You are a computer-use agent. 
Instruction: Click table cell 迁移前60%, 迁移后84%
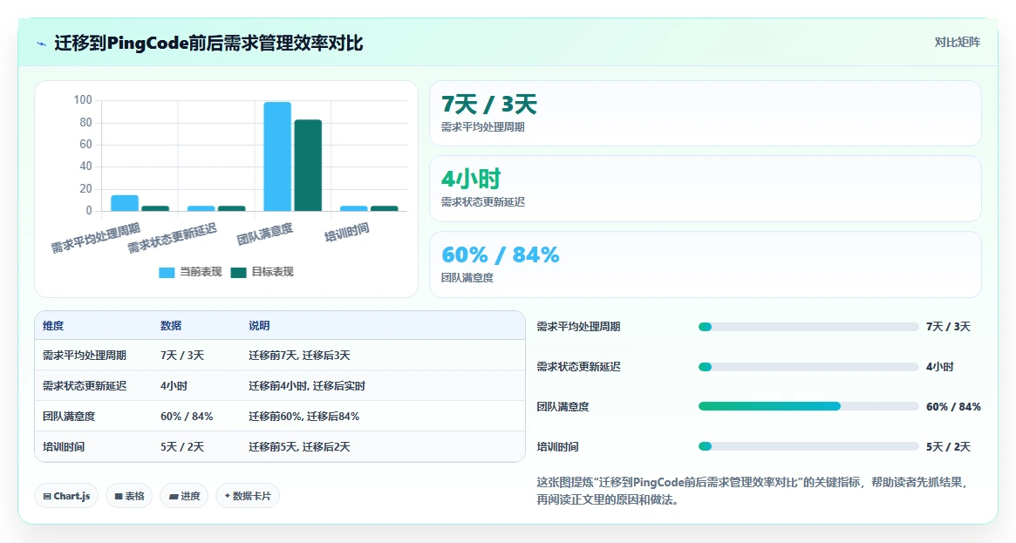(x=303, y=416)
